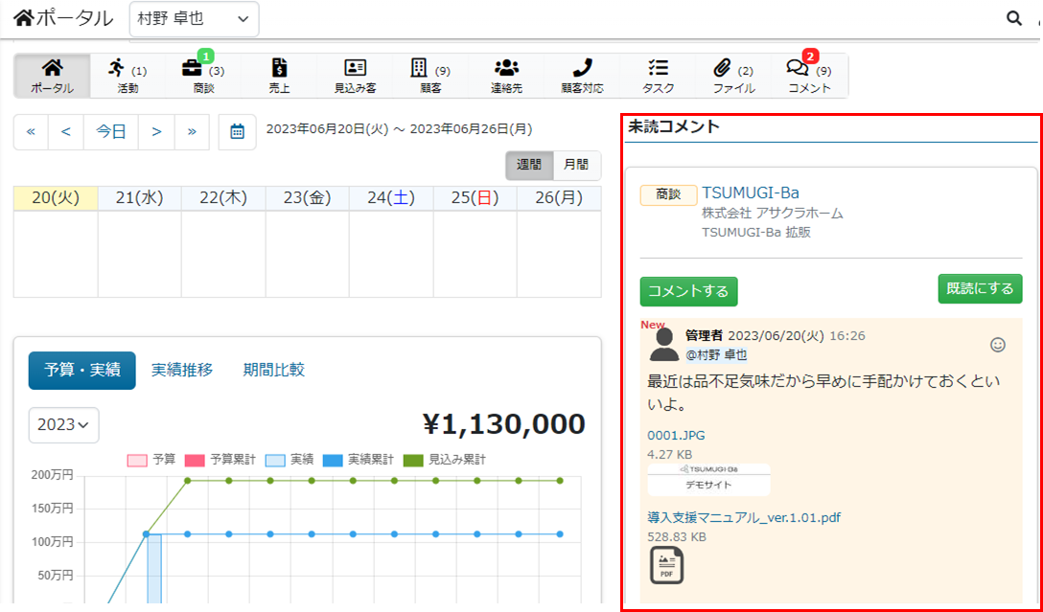Click the ¥1,130,000 total amount
The image size is (1043, 612).
(x=503, y=424)
